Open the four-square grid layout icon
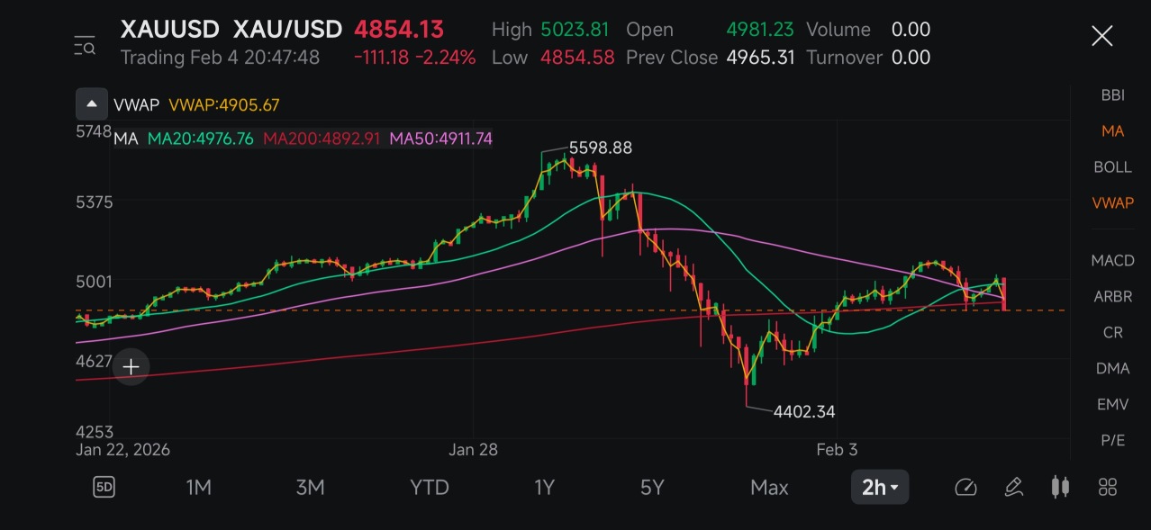Image resolution: width=1151 pixels, height=530 pixels. (x=1109, y=488)
